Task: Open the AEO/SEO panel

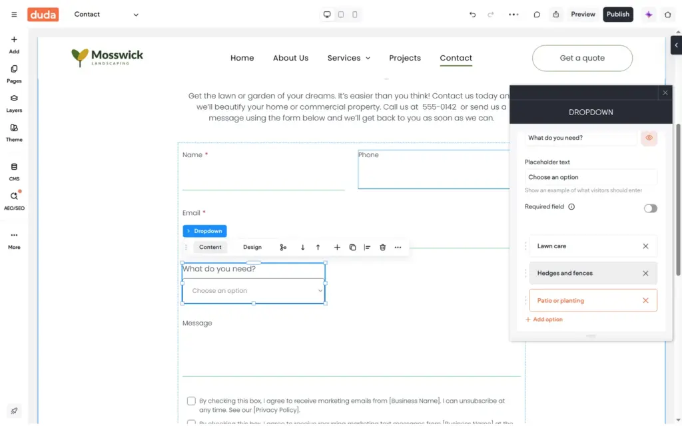Action: [x=14, y=201]
